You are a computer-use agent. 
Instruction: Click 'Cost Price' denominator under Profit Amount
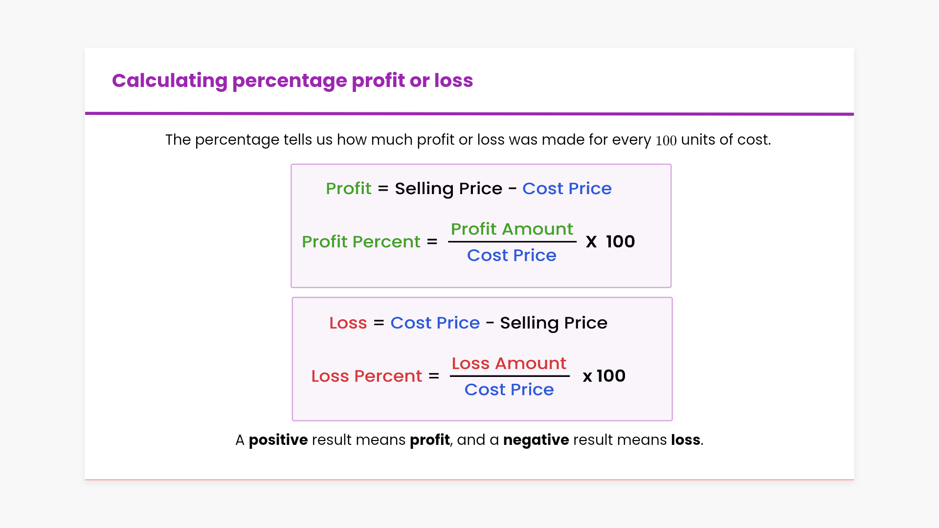coord(512,255)
